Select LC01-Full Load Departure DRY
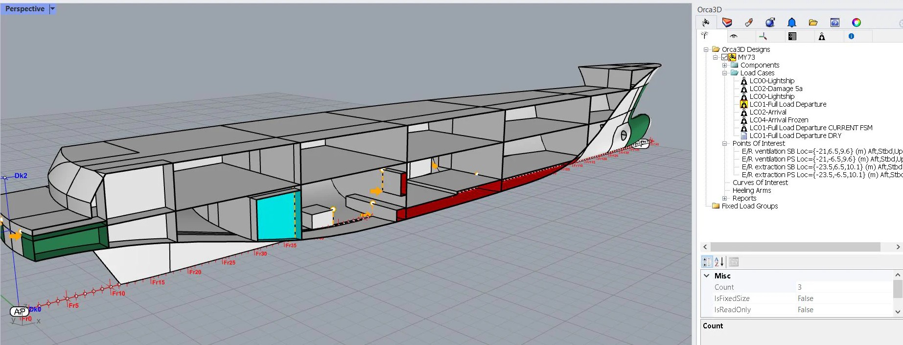Screen dimensions: 903x345 coord(795,136)
